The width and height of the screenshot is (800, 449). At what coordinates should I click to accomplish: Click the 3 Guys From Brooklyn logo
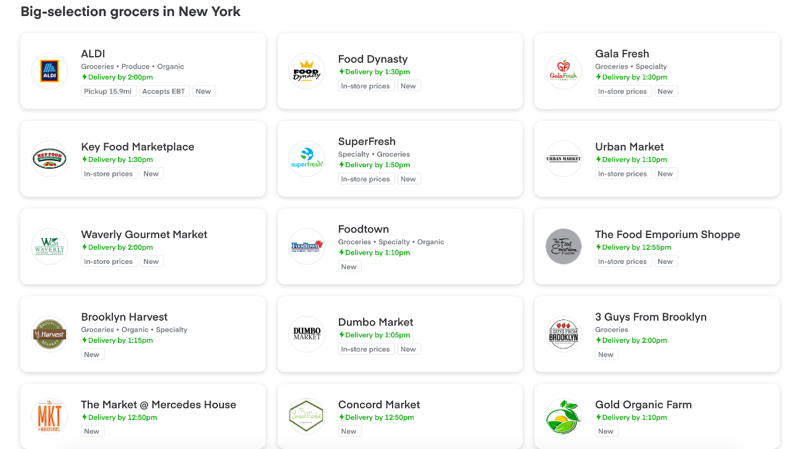[x=564, y=334]
